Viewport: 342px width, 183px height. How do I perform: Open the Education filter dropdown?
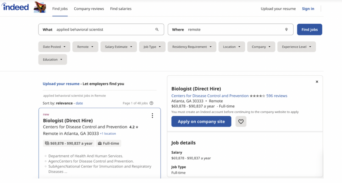(x=53, y=59)
